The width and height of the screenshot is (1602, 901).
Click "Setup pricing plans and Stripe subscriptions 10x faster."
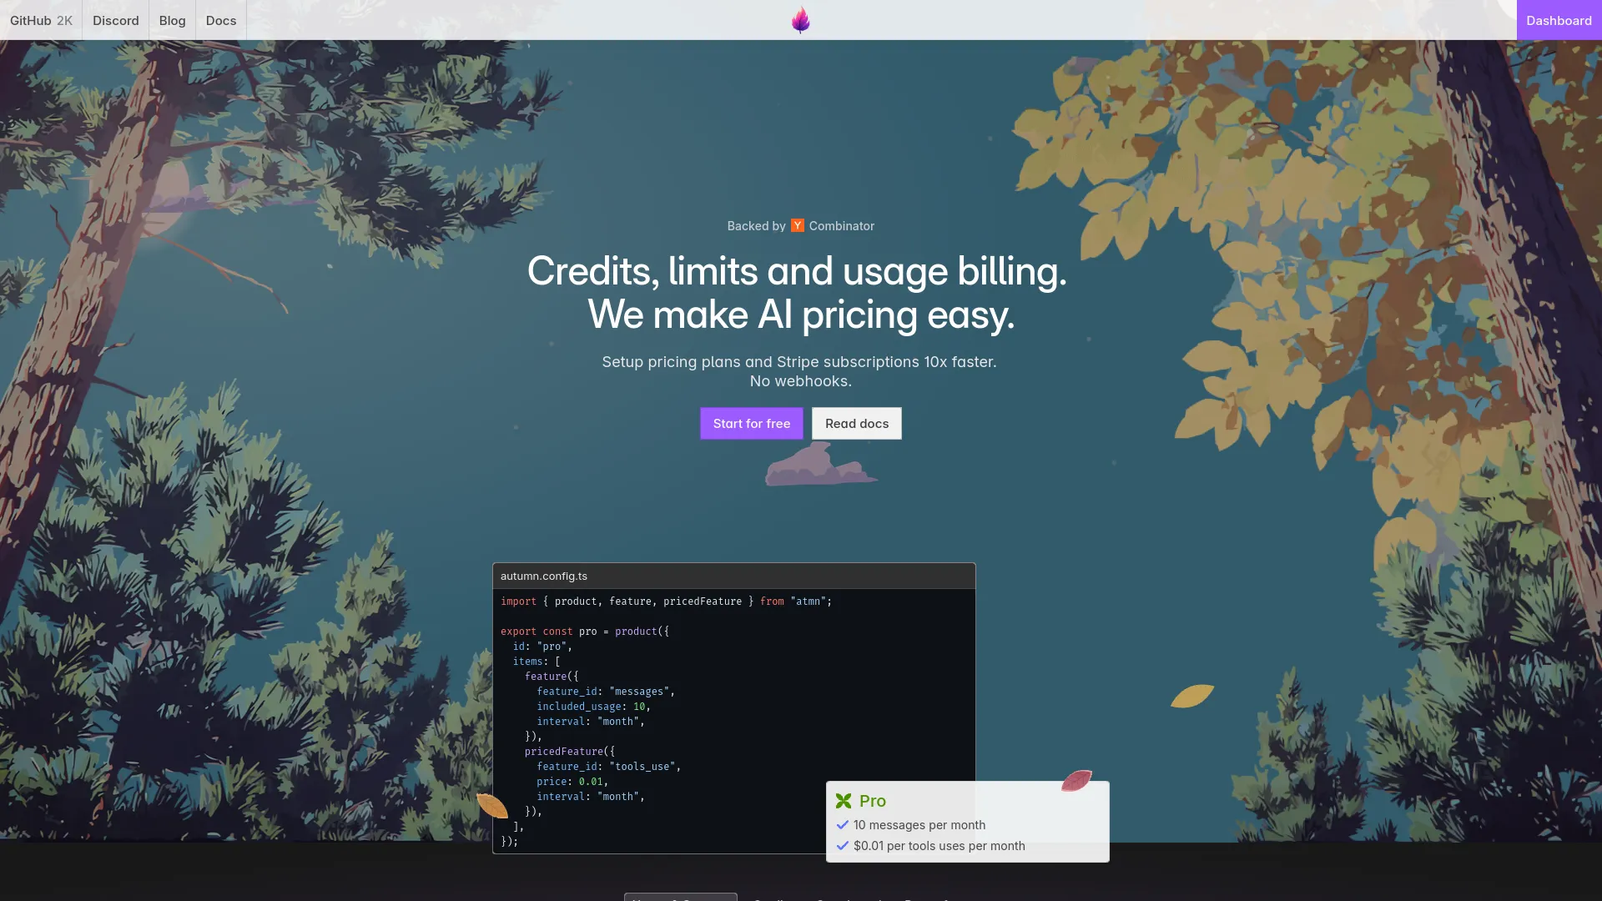(x=799, y=361)
